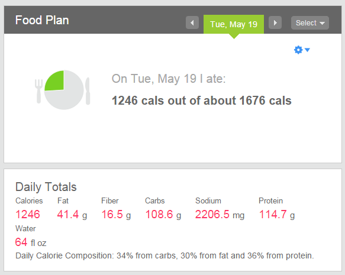
Task: Open the blue gear settings icon
Action: [x=298, y=50]
